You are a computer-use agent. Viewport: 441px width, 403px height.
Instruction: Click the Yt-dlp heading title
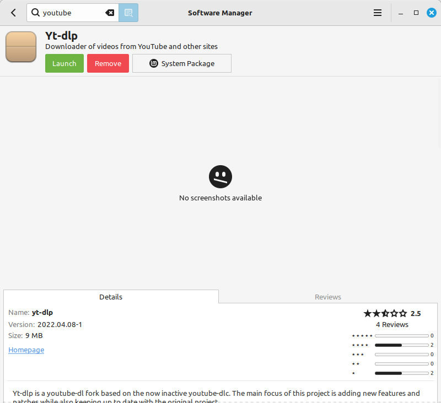tap(61, 36)
